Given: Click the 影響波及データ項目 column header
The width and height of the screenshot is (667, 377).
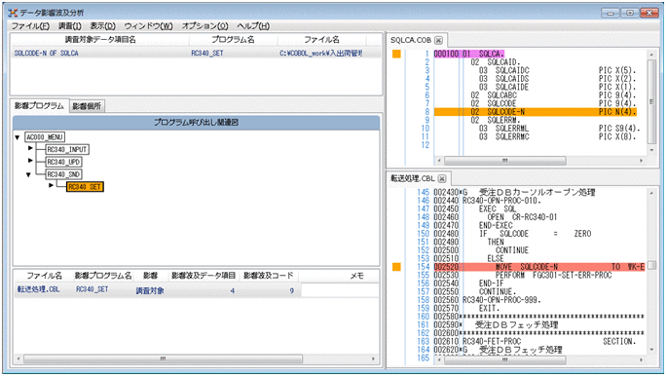Looking at the screenshot, I should pos(204,276).
